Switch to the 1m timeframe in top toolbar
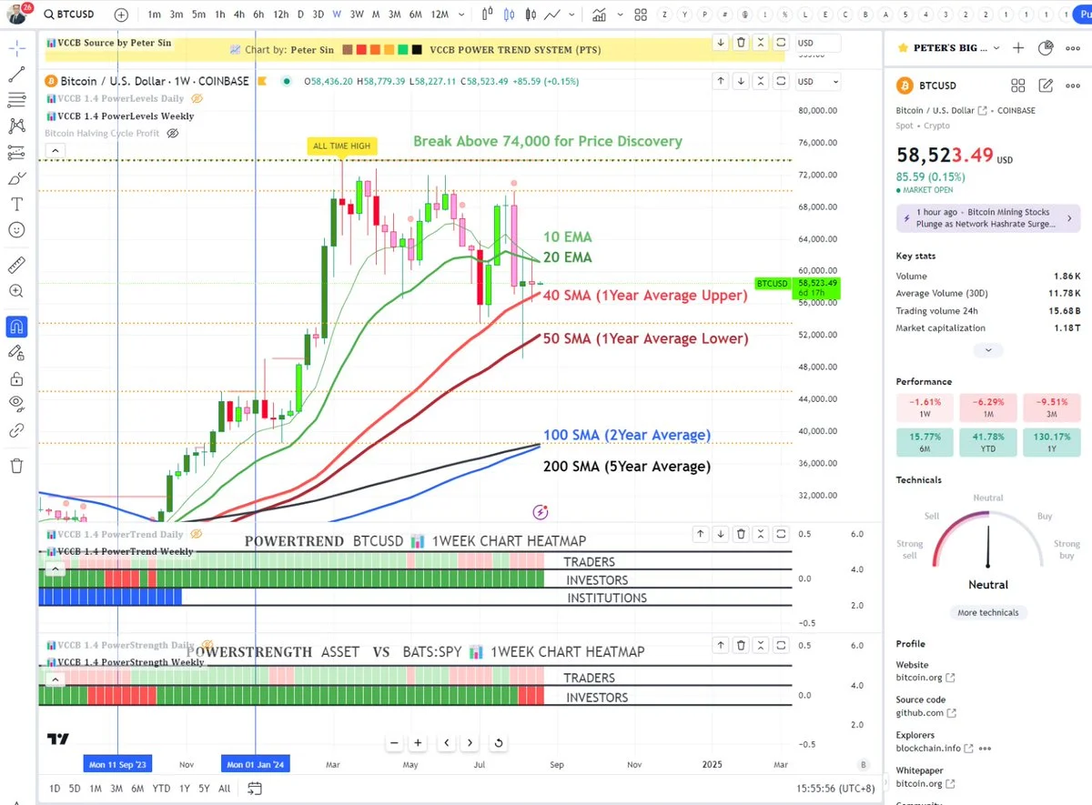 pos(155,15)
